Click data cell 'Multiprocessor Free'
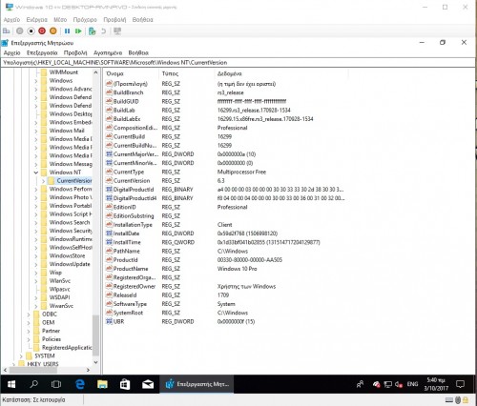This screenshot has width=477, height=406. click(x=241, y=172)
